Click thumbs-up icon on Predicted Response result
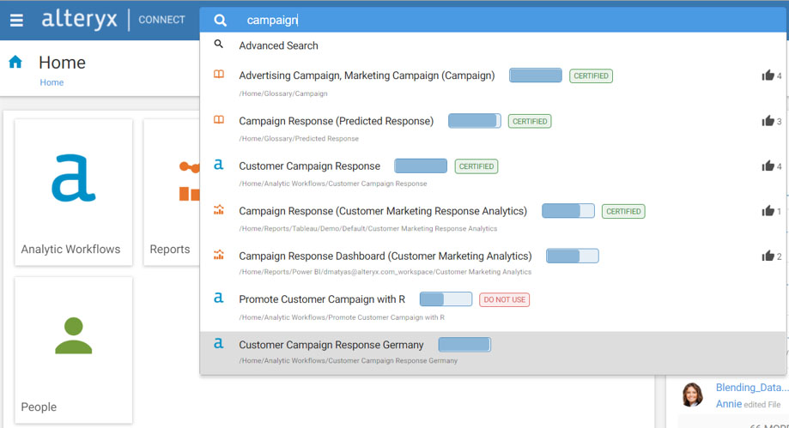This screenshot has height=428, width=789. coord(768,121)
